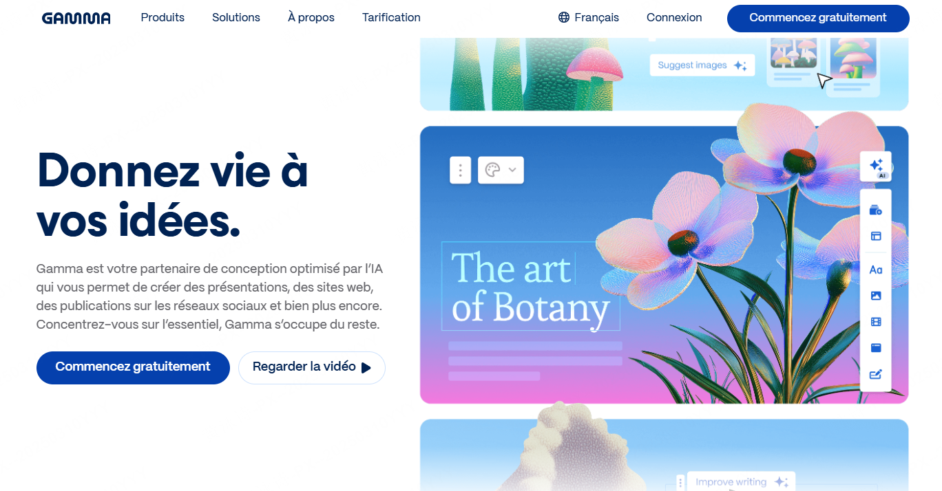Screen dimensions: 942x491
Task: Click the Gamma logo
Action: pyautogui.click(x=76, y=19)
